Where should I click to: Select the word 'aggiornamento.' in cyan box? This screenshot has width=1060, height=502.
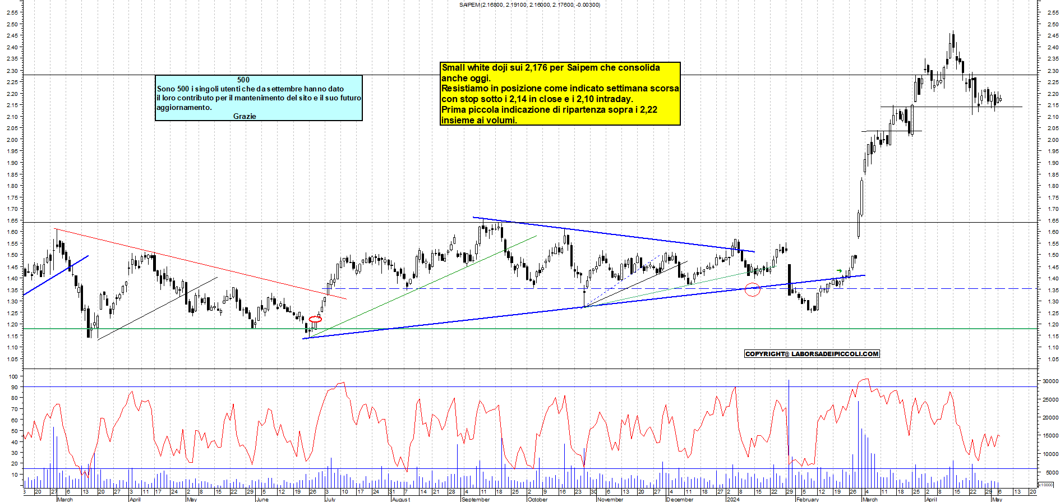(x=185, y=107)
